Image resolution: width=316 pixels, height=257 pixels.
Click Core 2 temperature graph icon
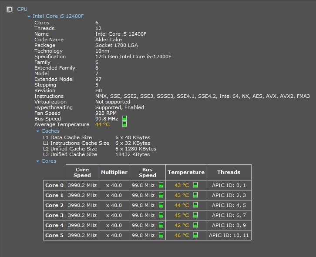point(195,205)
